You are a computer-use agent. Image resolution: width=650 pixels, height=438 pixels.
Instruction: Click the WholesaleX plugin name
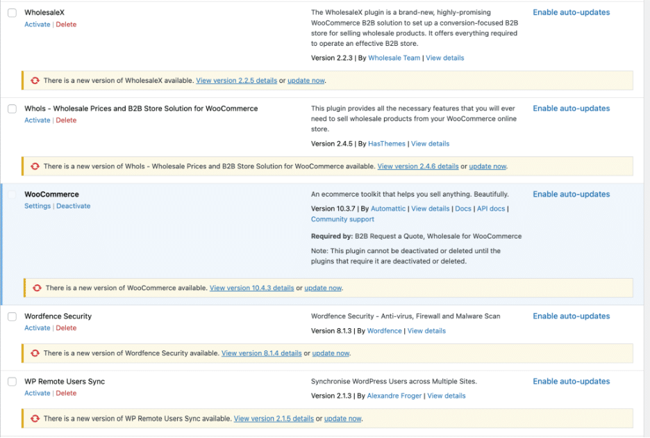44,13
